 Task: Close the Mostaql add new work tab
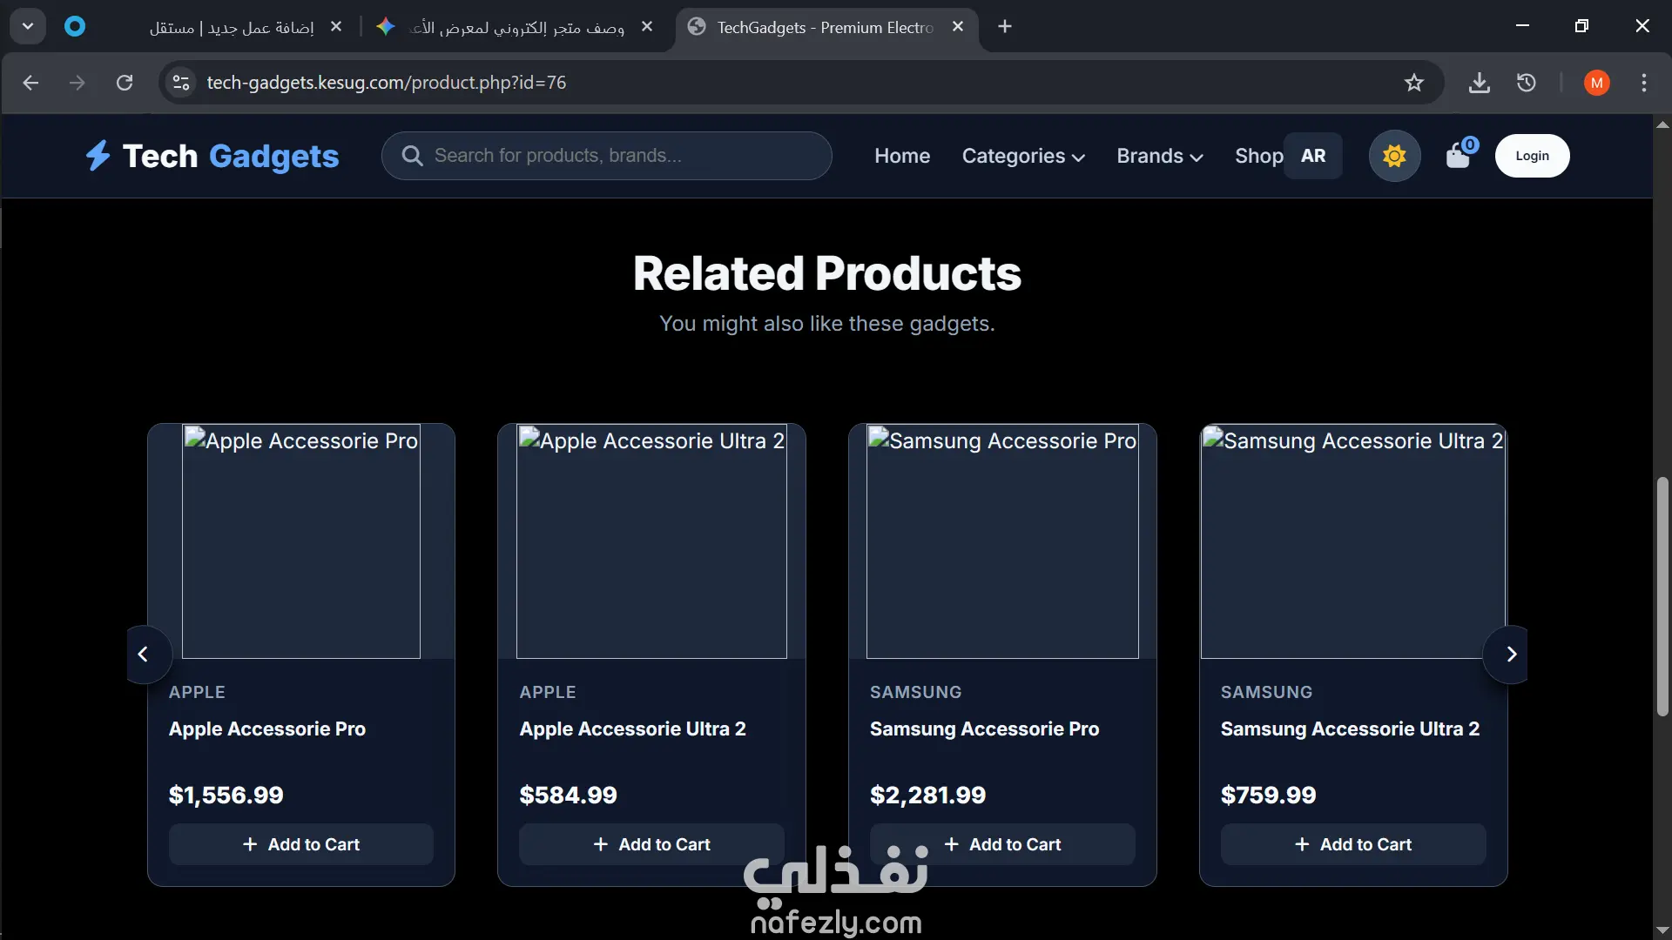tap(336, 27)
